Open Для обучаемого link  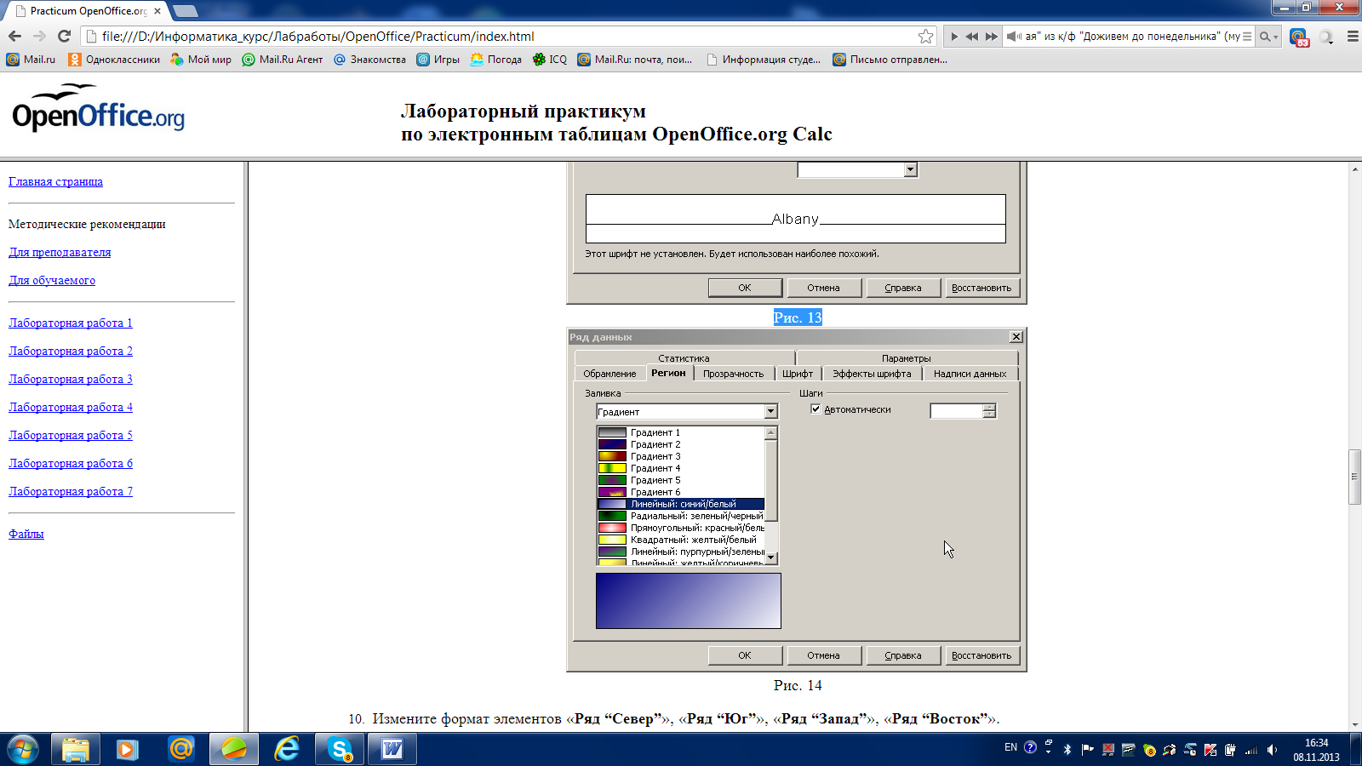[x=52, y=280]
